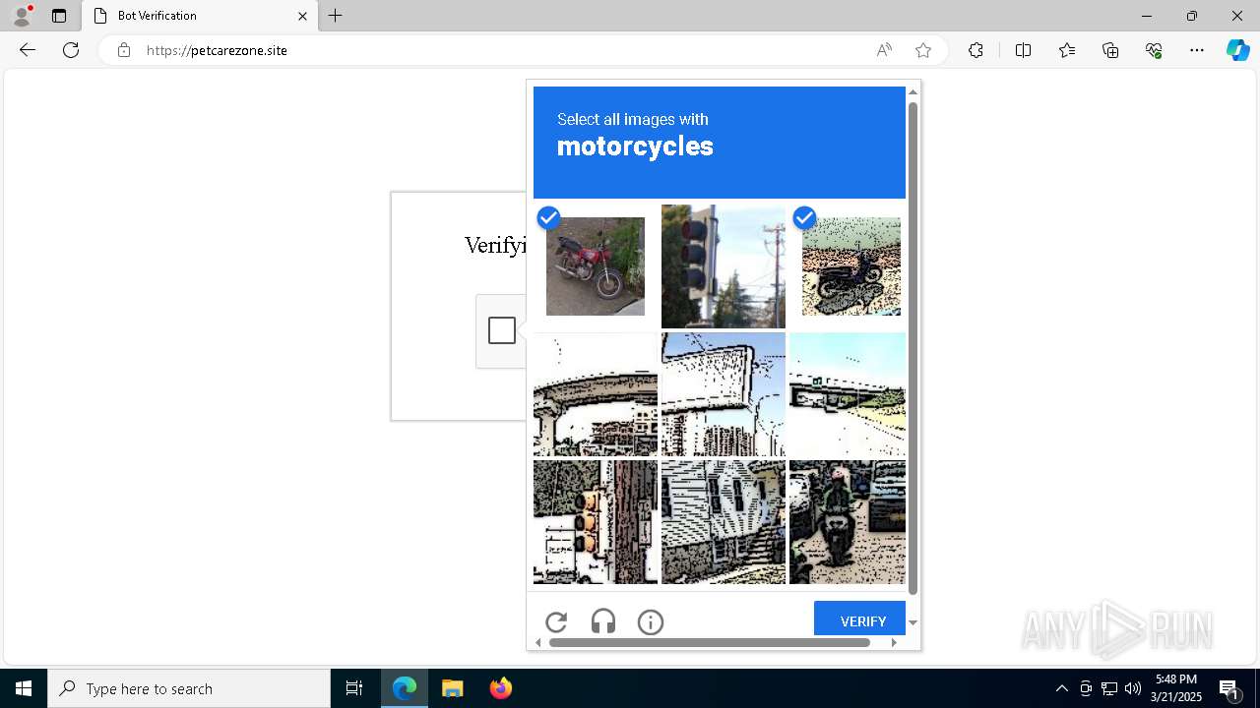
Task: Refresh the current page
Action: click(71, 50)
